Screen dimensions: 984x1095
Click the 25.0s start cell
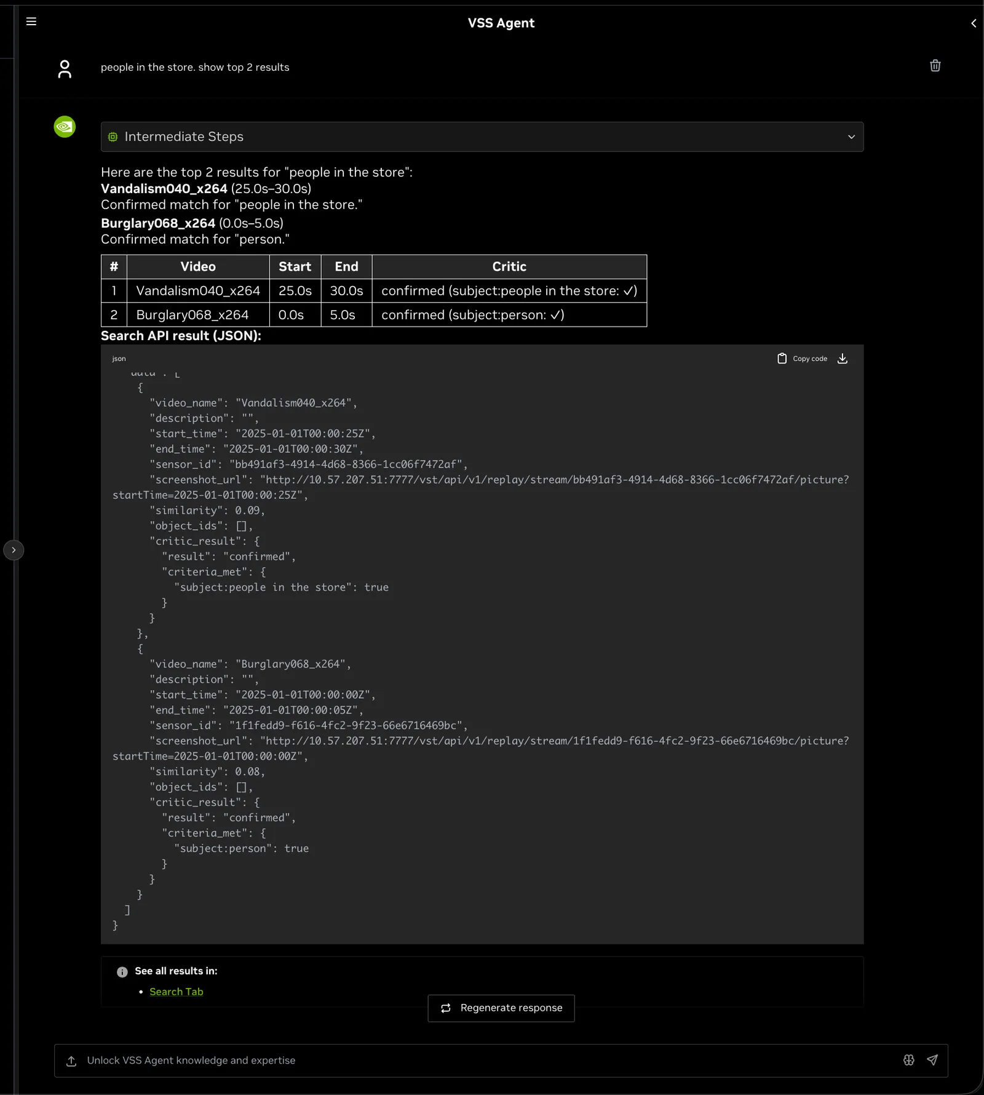(295, 290)
